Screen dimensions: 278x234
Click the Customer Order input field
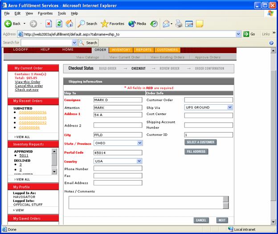click(208, 100)
